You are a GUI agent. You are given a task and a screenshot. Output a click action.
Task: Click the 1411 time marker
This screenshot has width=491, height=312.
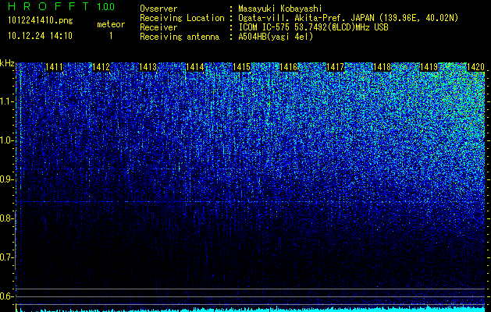[x=54, y=67]
